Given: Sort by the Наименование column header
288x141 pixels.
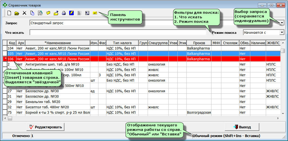Looking at the screenshot, I should tap(57, 43).
